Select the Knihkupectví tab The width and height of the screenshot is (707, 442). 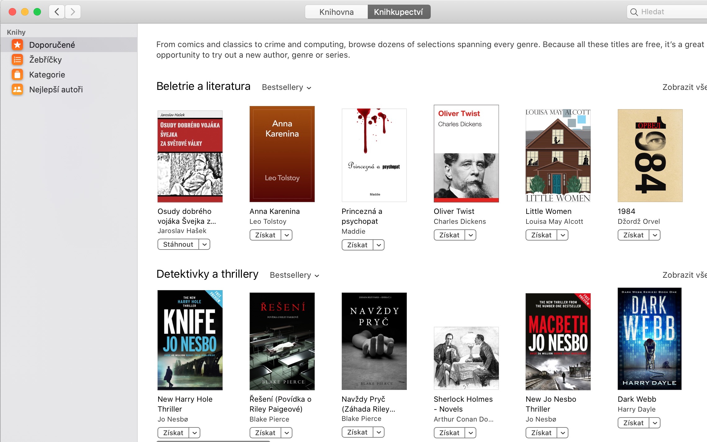click(399, 12)
